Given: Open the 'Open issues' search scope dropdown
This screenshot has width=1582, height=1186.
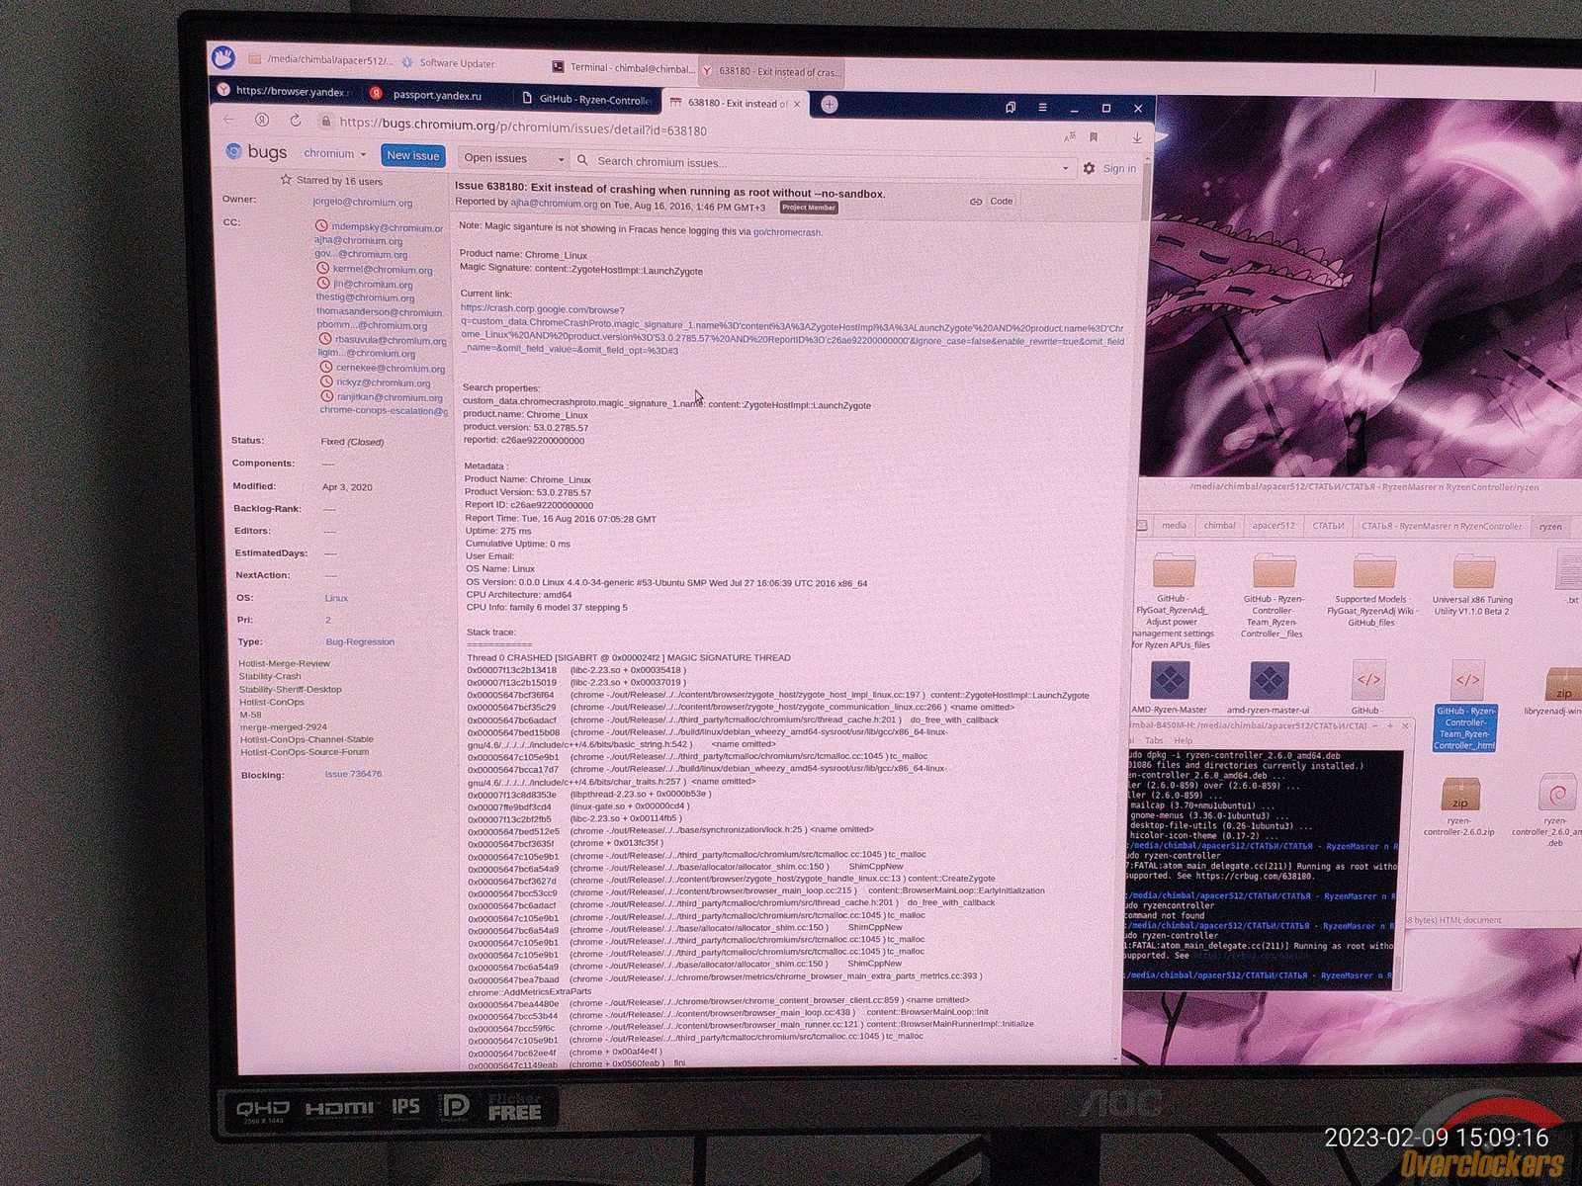Looking at the screenshot, I should click(513, 158).
